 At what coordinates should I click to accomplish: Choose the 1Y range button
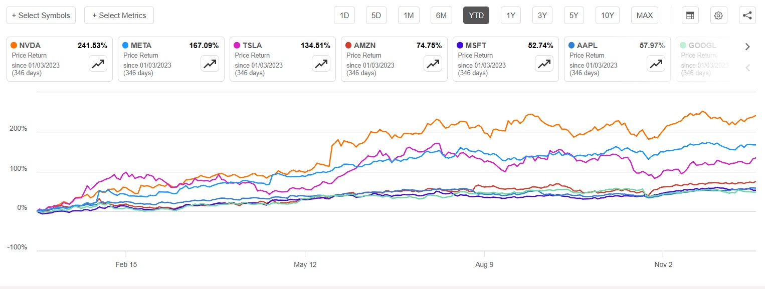pyautogui.click(x=511, y=16)
